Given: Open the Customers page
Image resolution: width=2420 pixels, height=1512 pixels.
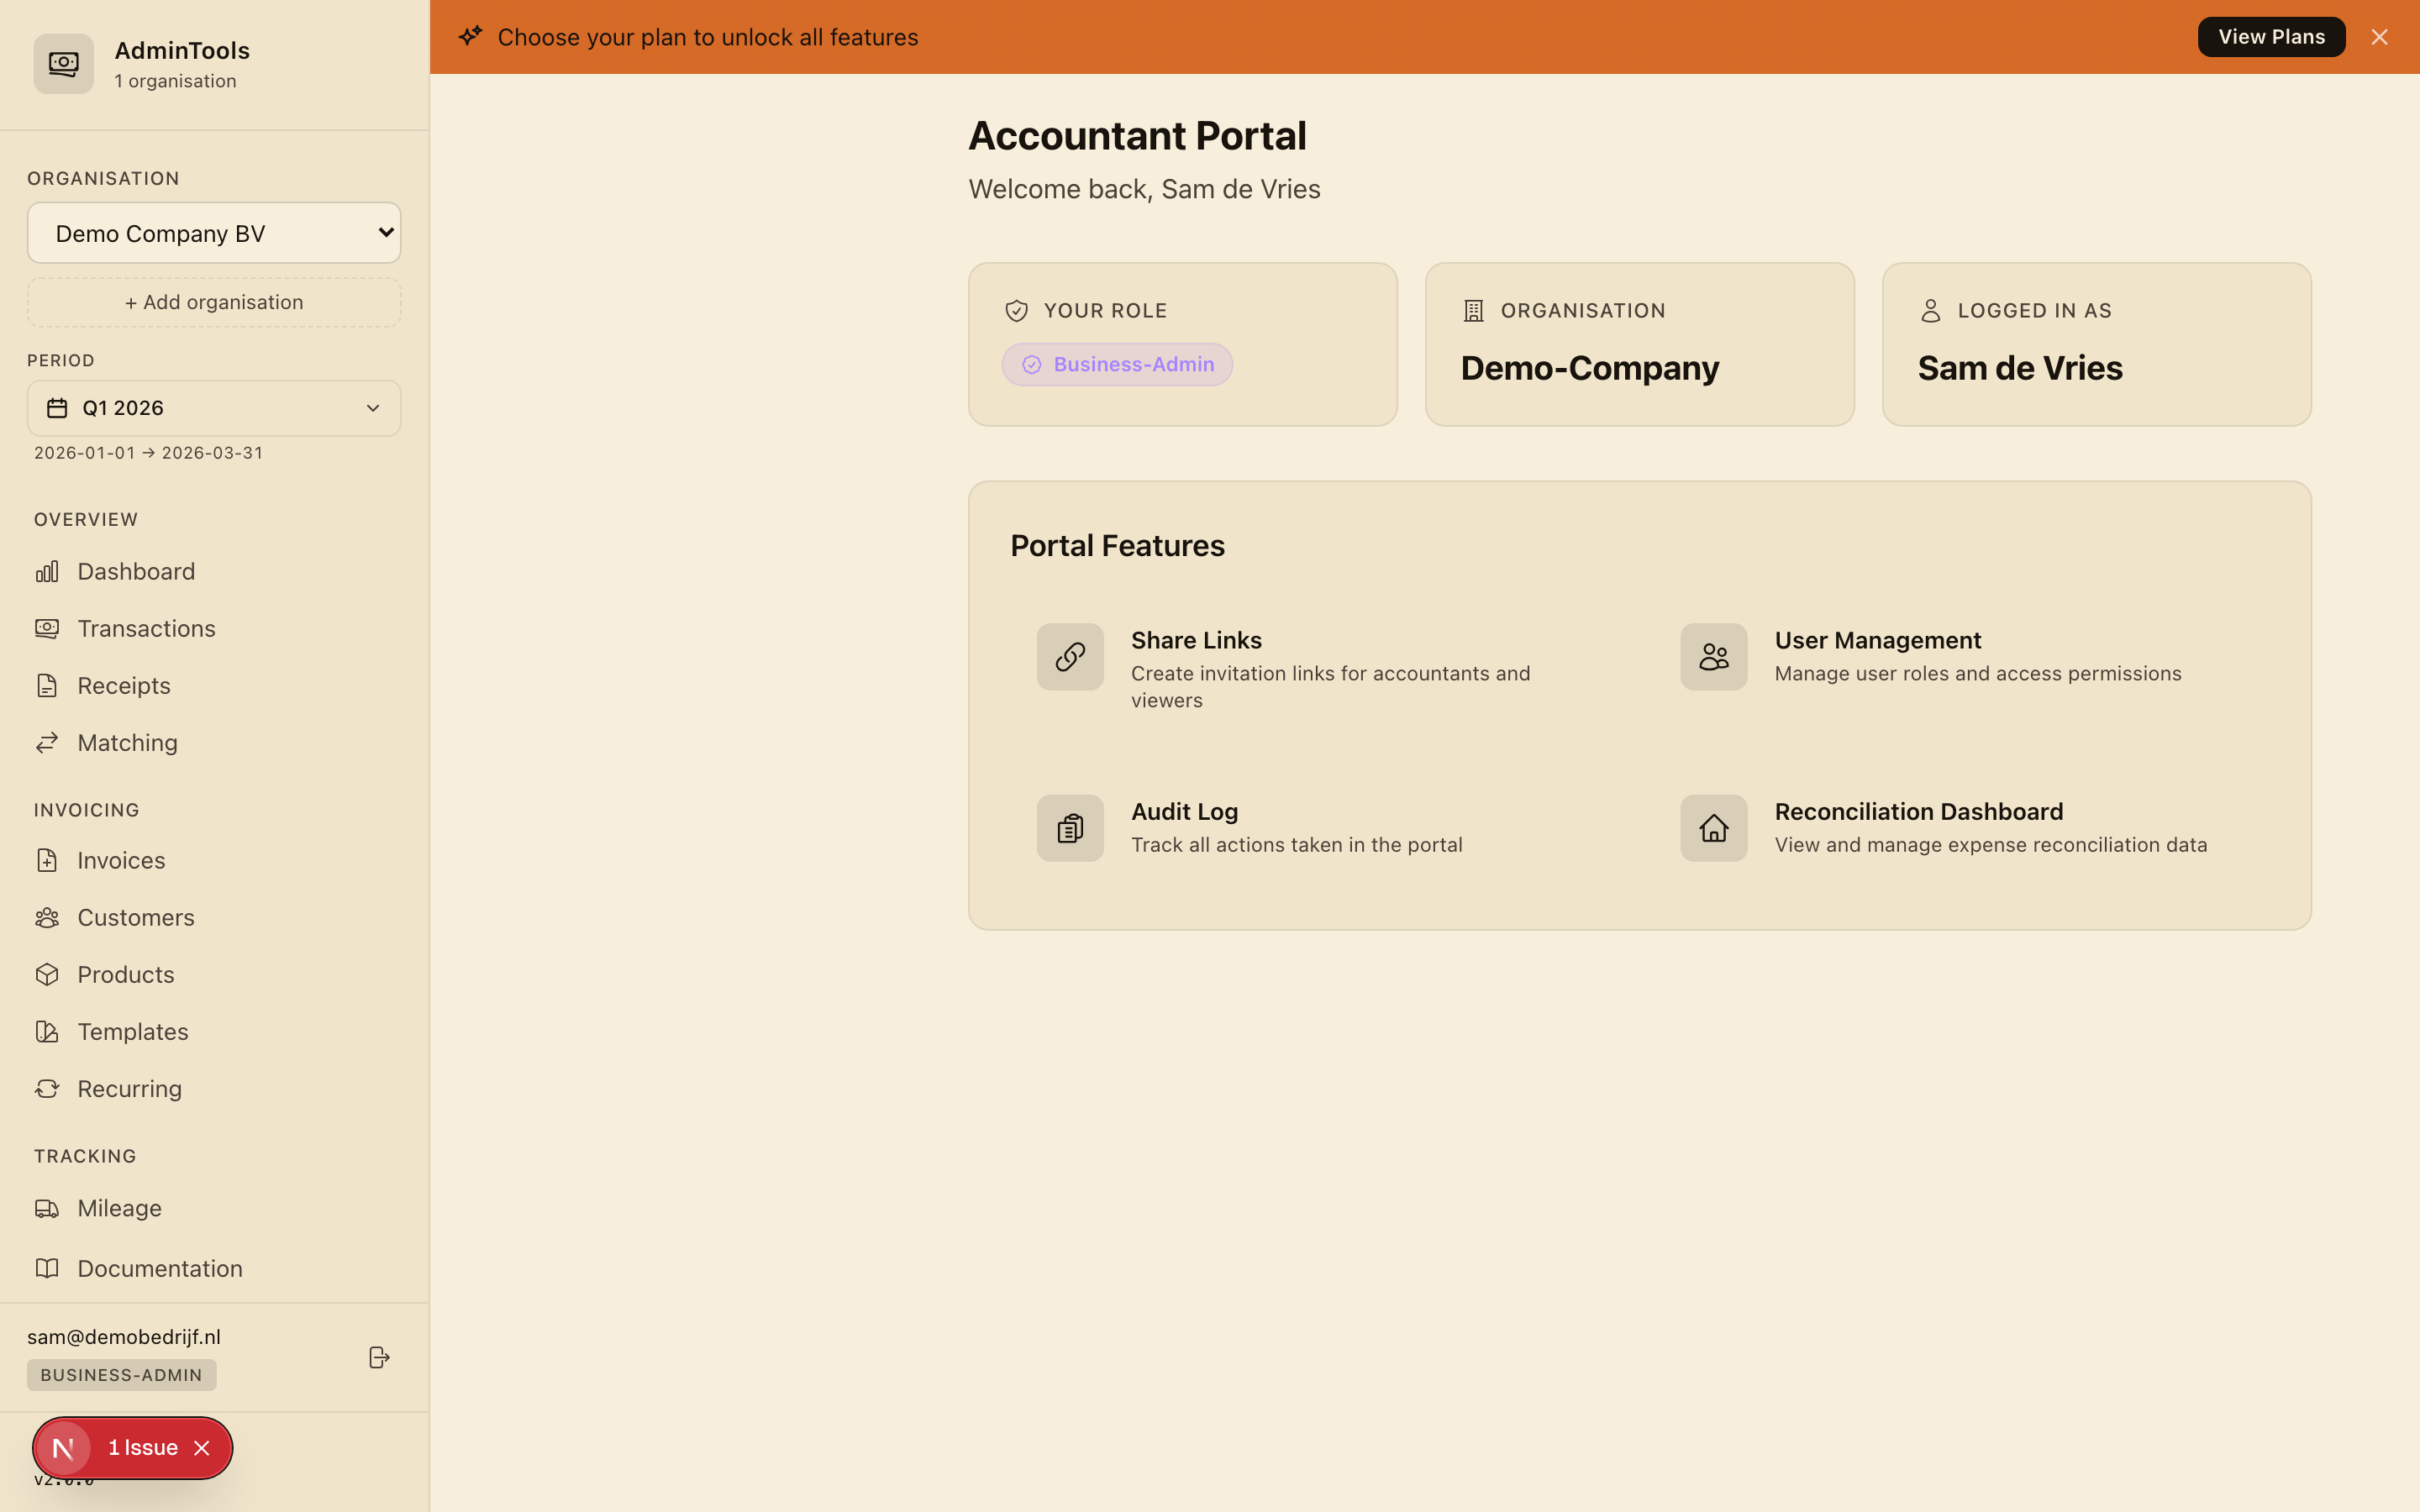Looking at the screenshot, I should tap(214, 917).
